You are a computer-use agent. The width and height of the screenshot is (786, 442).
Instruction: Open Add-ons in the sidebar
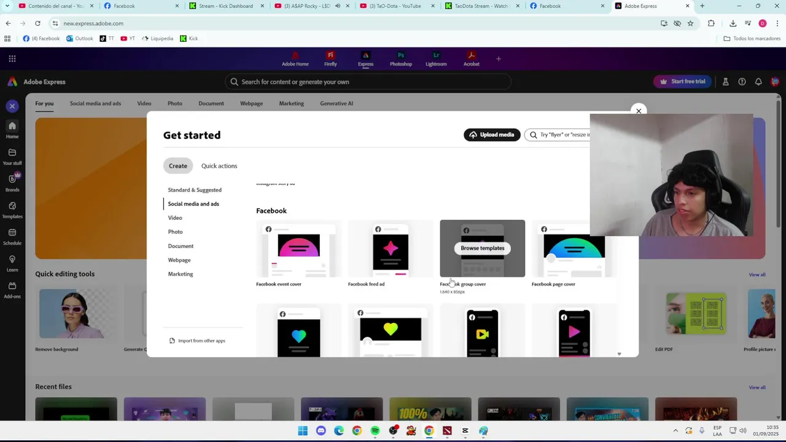[x=12, y=290]
